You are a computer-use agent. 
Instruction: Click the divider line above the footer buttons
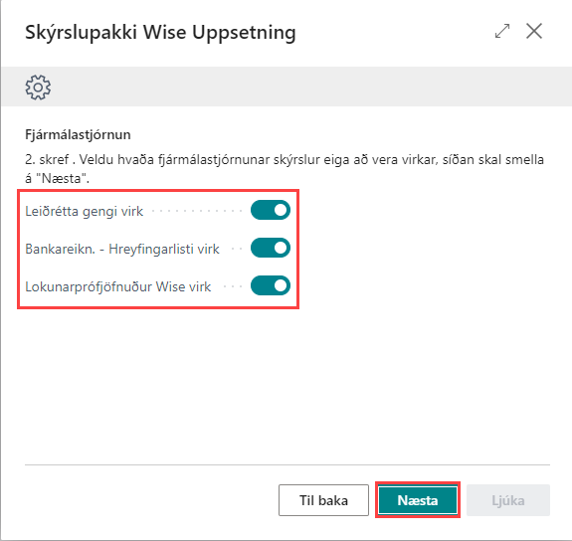click(x=287, y=464)
